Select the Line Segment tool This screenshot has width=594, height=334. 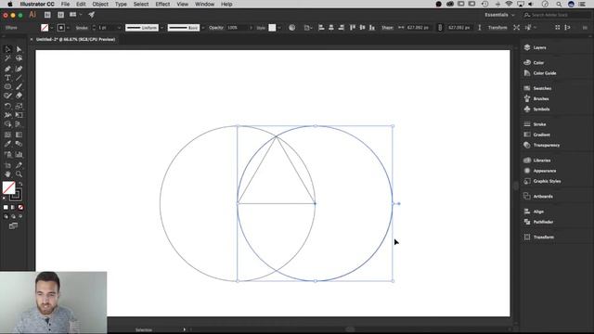[x=19, y=78]
